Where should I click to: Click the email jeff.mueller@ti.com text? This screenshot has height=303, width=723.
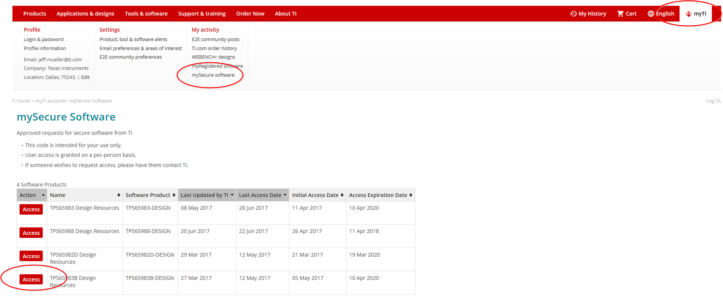click(x=60, y=60)
